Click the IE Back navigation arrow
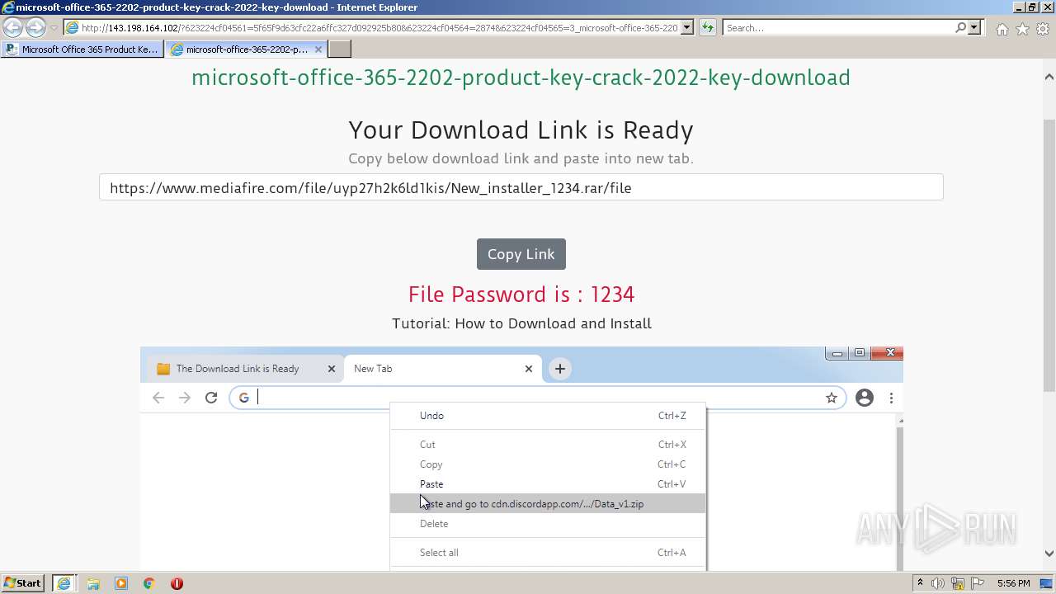 tap(13, 27)
